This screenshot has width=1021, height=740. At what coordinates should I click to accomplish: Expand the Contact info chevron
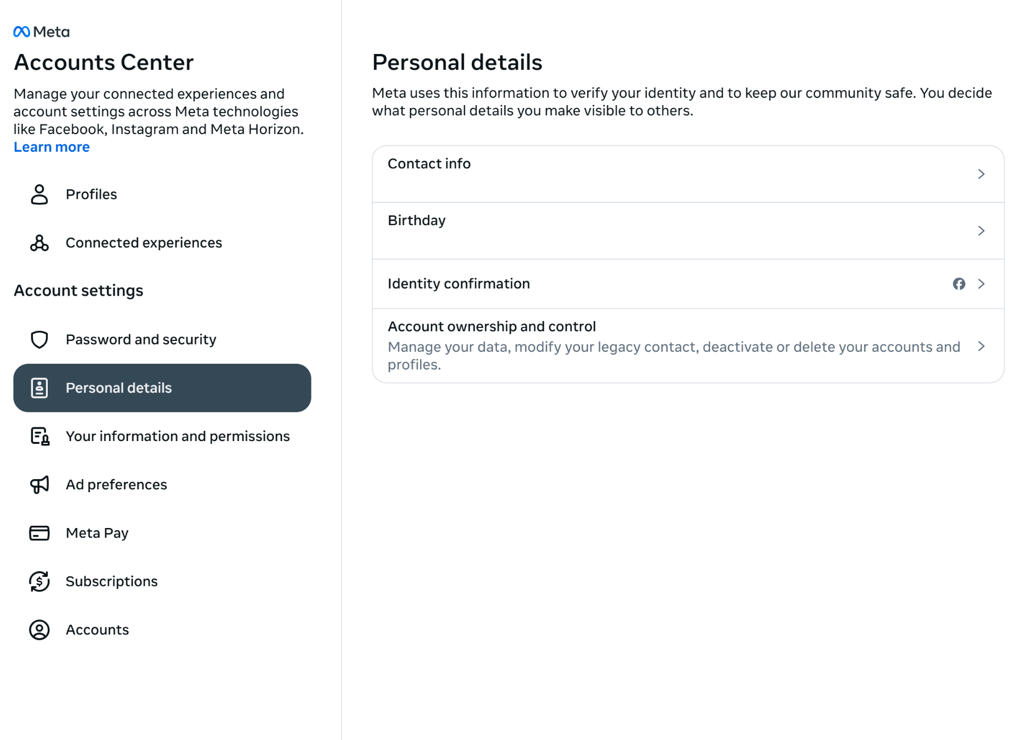981,174
